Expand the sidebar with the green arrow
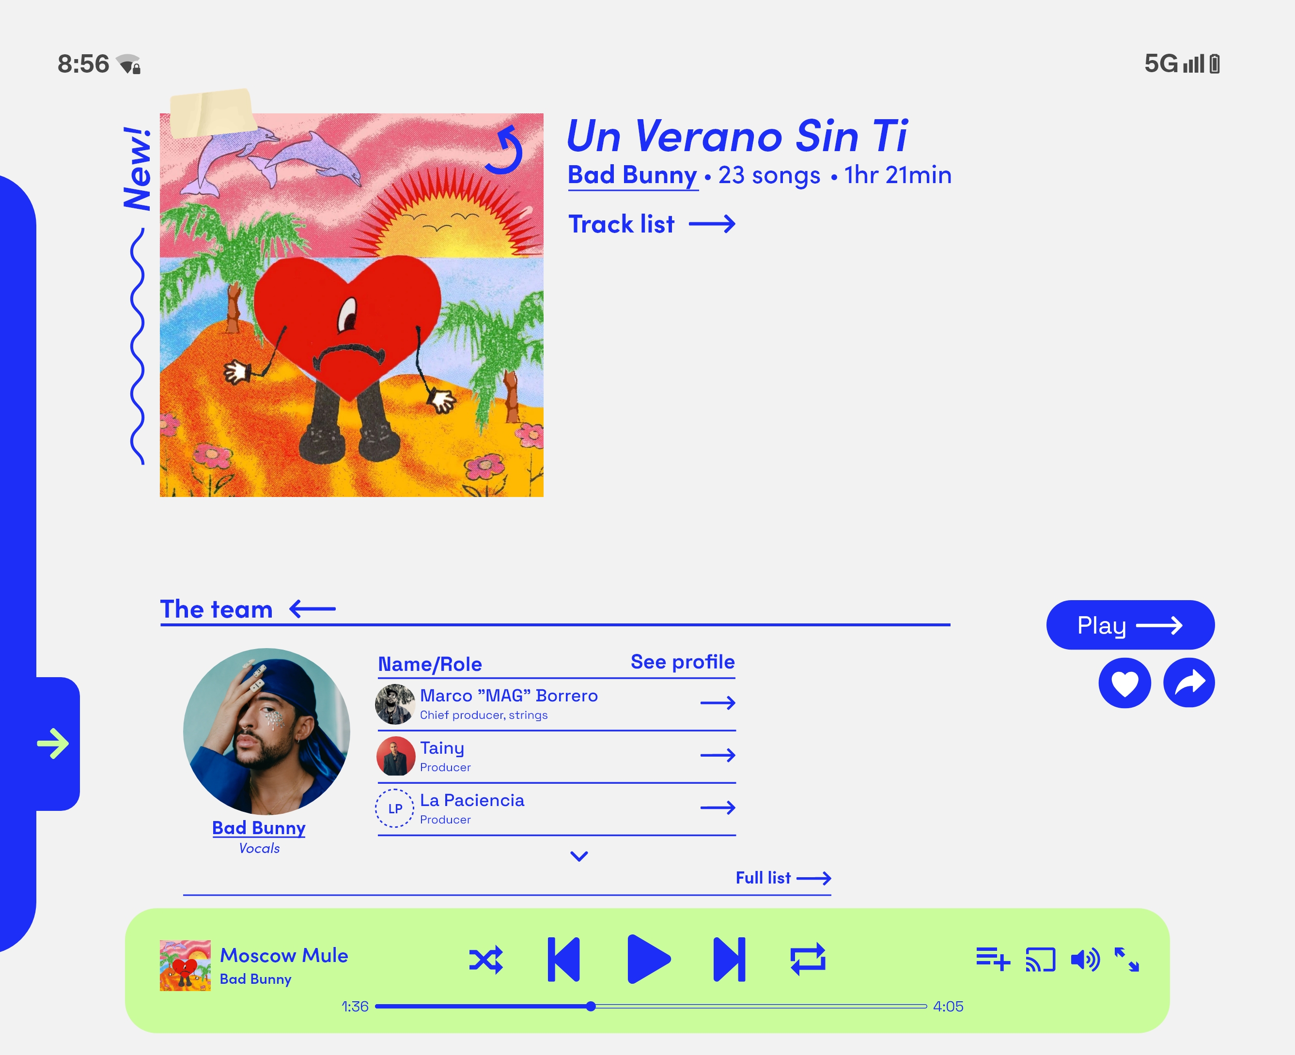Screen dimensions: 1295x1055 pyautogui.click(x=53, y=743)
